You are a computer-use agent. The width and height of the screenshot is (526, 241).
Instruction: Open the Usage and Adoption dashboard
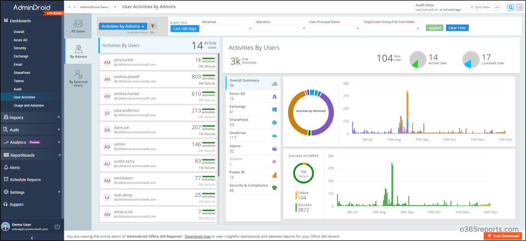[29, 105]
